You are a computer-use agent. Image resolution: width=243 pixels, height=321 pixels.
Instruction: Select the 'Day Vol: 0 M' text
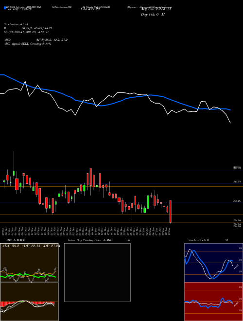pyautogui.click(x=153, y=15)
